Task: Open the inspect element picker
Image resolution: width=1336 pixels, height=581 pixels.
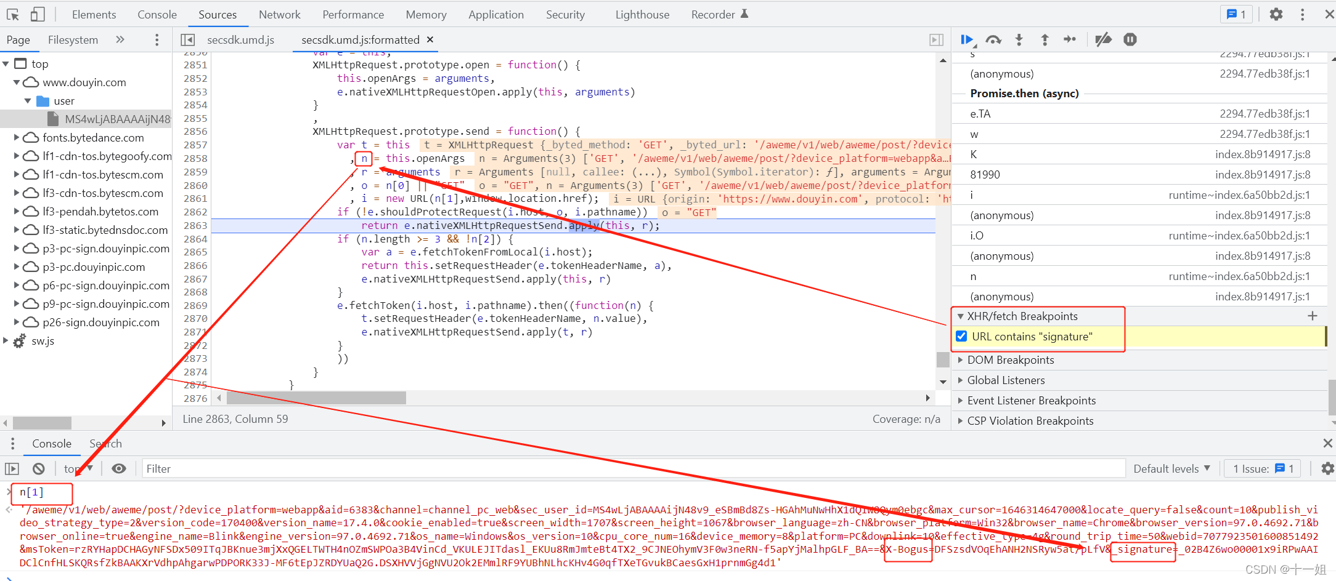Action: pos(13,14)
